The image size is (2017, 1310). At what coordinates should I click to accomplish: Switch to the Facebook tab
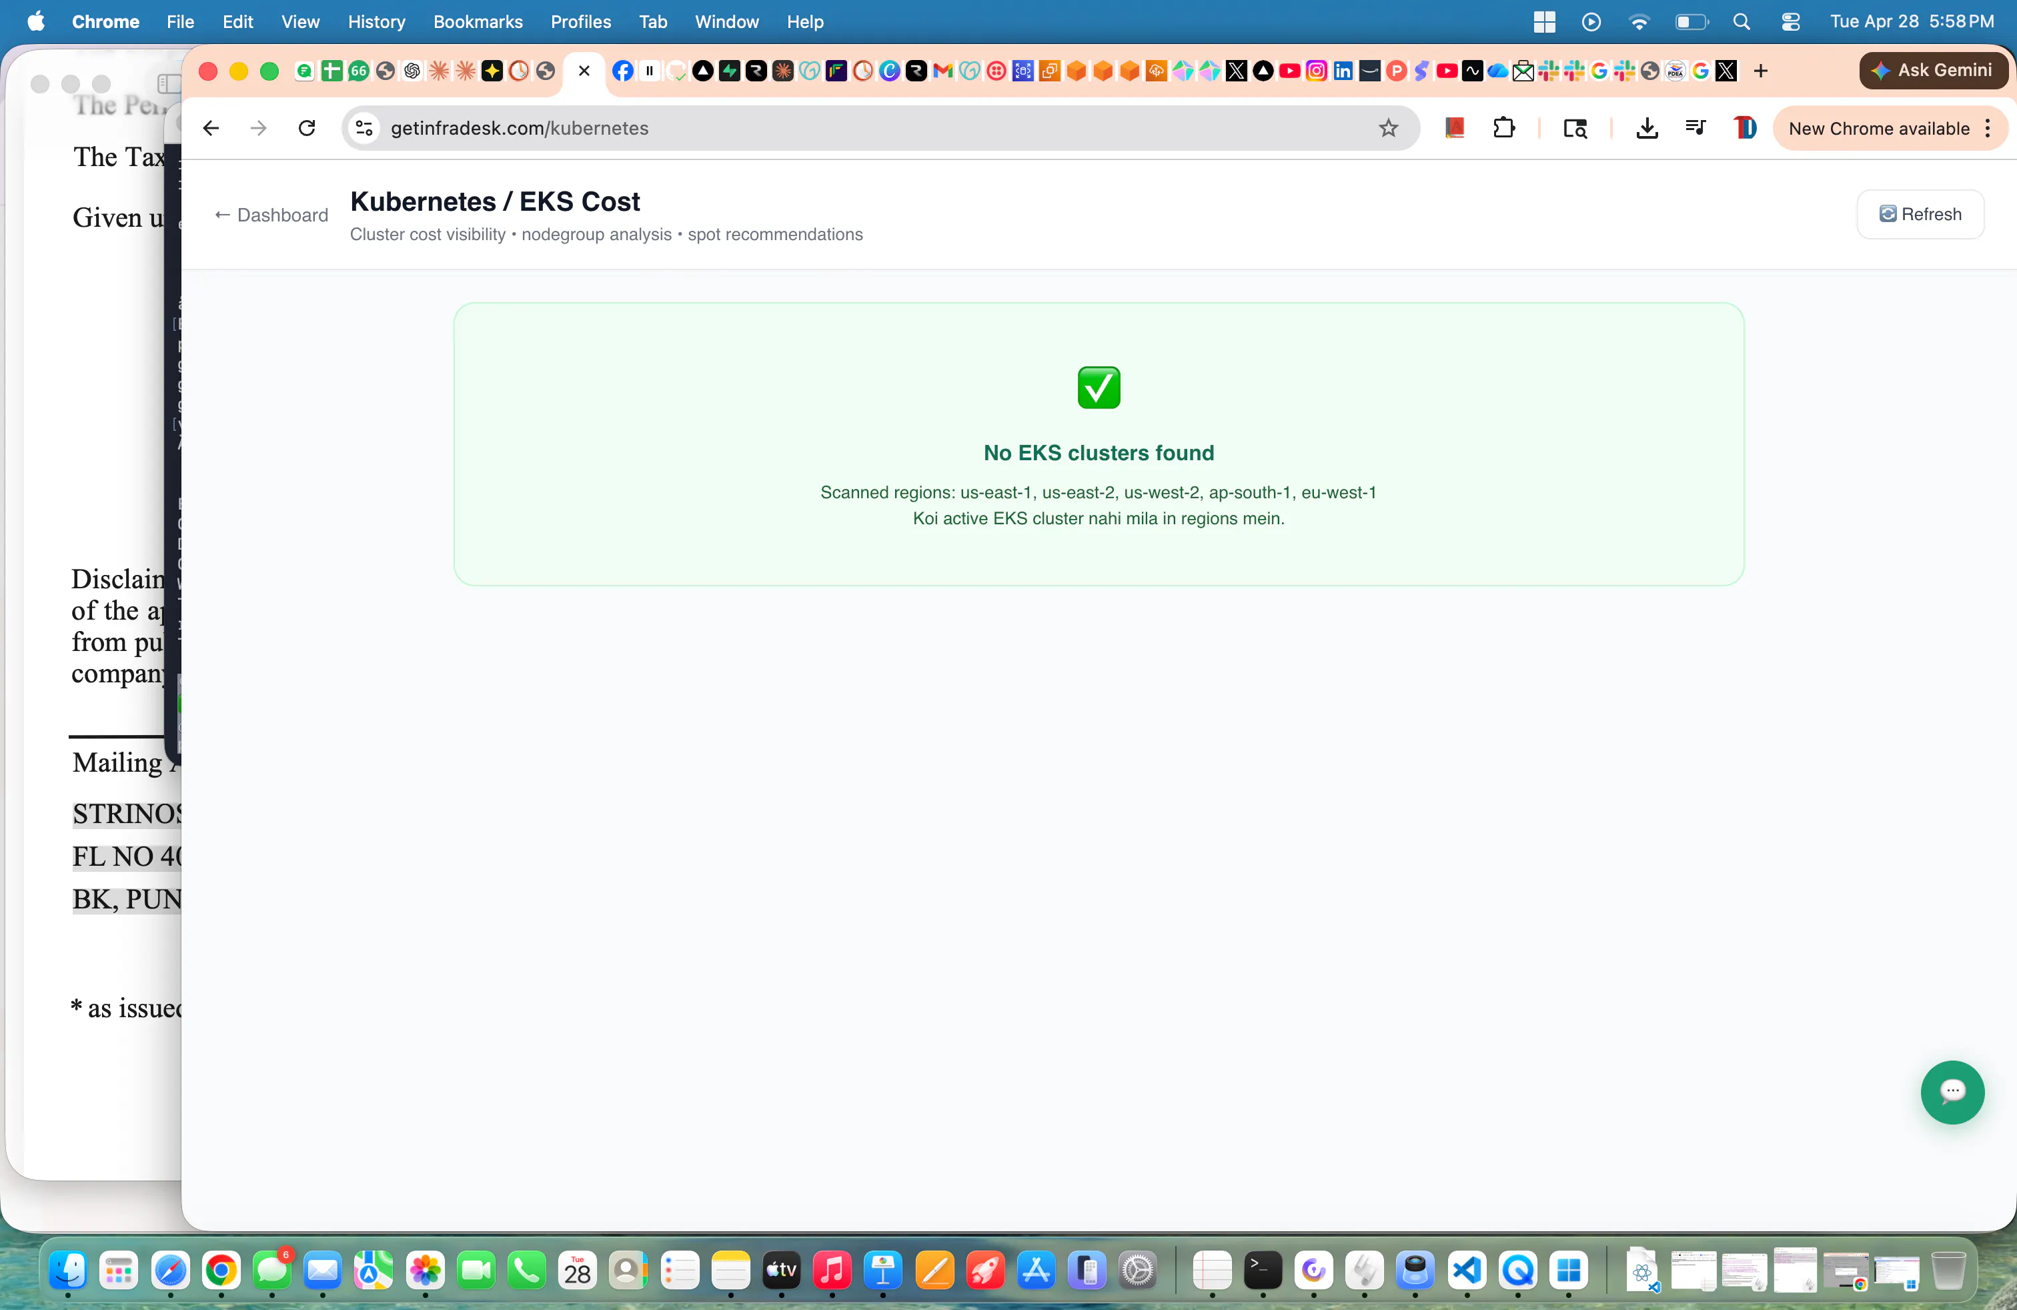click(x=622, y=71)
